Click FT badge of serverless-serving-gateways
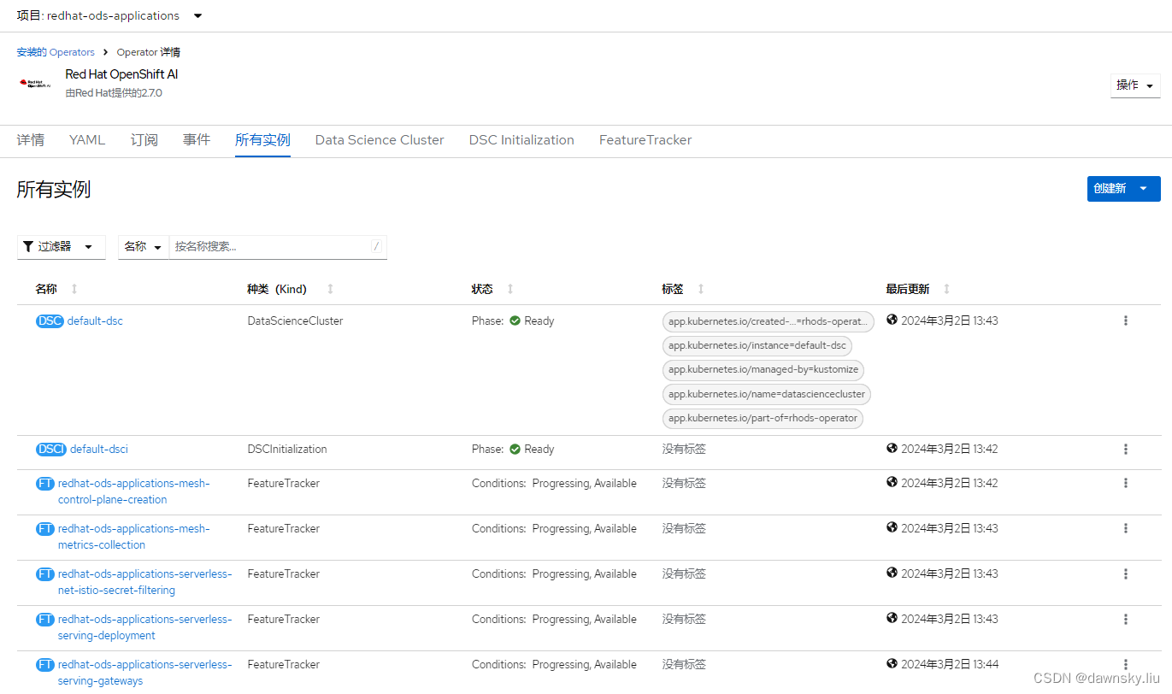Screen dimensions: 1172x694 [45, 665]
